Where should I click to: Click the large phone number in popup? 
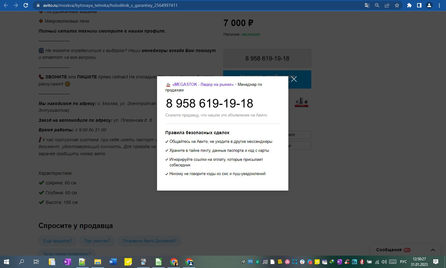(x=209, y=103)
